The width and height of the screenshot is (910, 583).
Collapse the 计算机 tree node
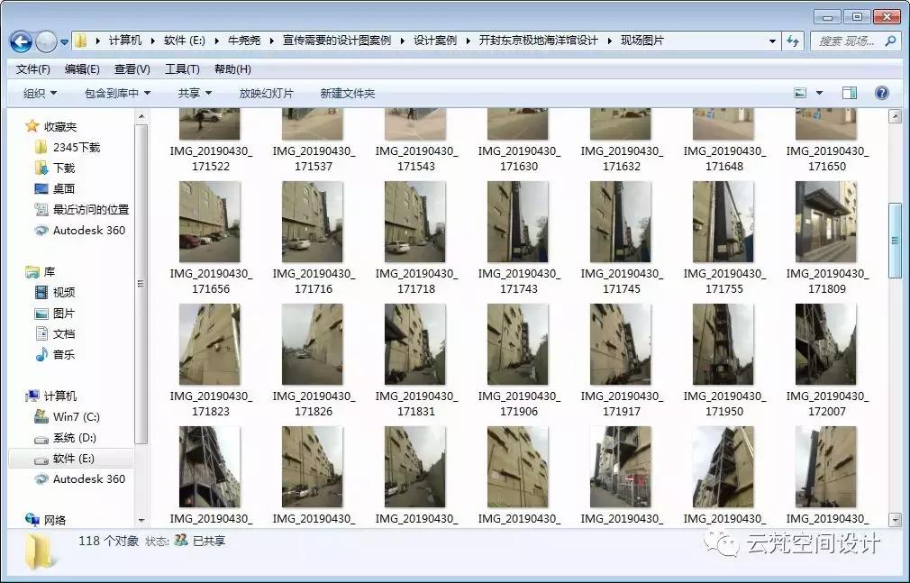point(18,396)
